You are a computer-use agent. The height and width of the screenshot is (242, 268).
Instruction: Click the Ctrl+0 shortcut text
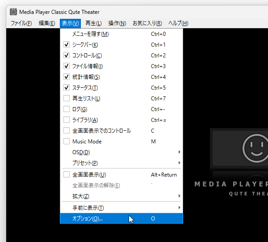pyautogui.click(x=158, y=34)
